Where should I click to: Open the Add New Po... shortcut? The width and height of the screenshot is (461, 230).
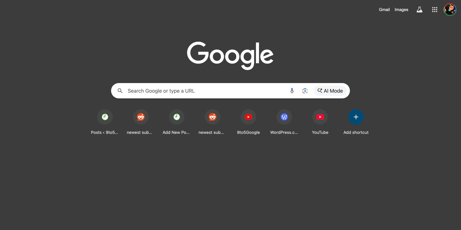coord(177,122)
